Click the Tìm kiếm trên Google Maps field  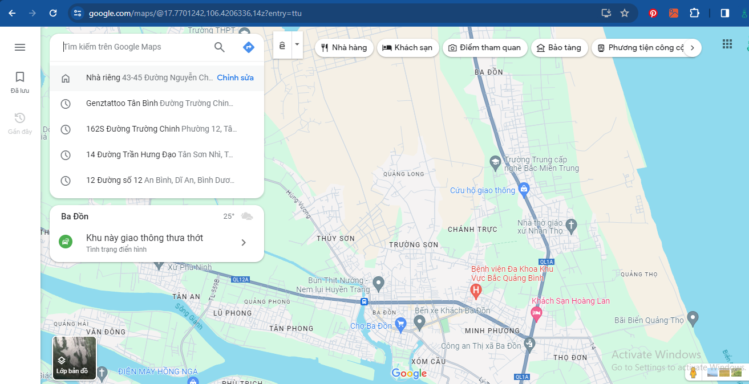pyautogui.click(x=134, y=47)
